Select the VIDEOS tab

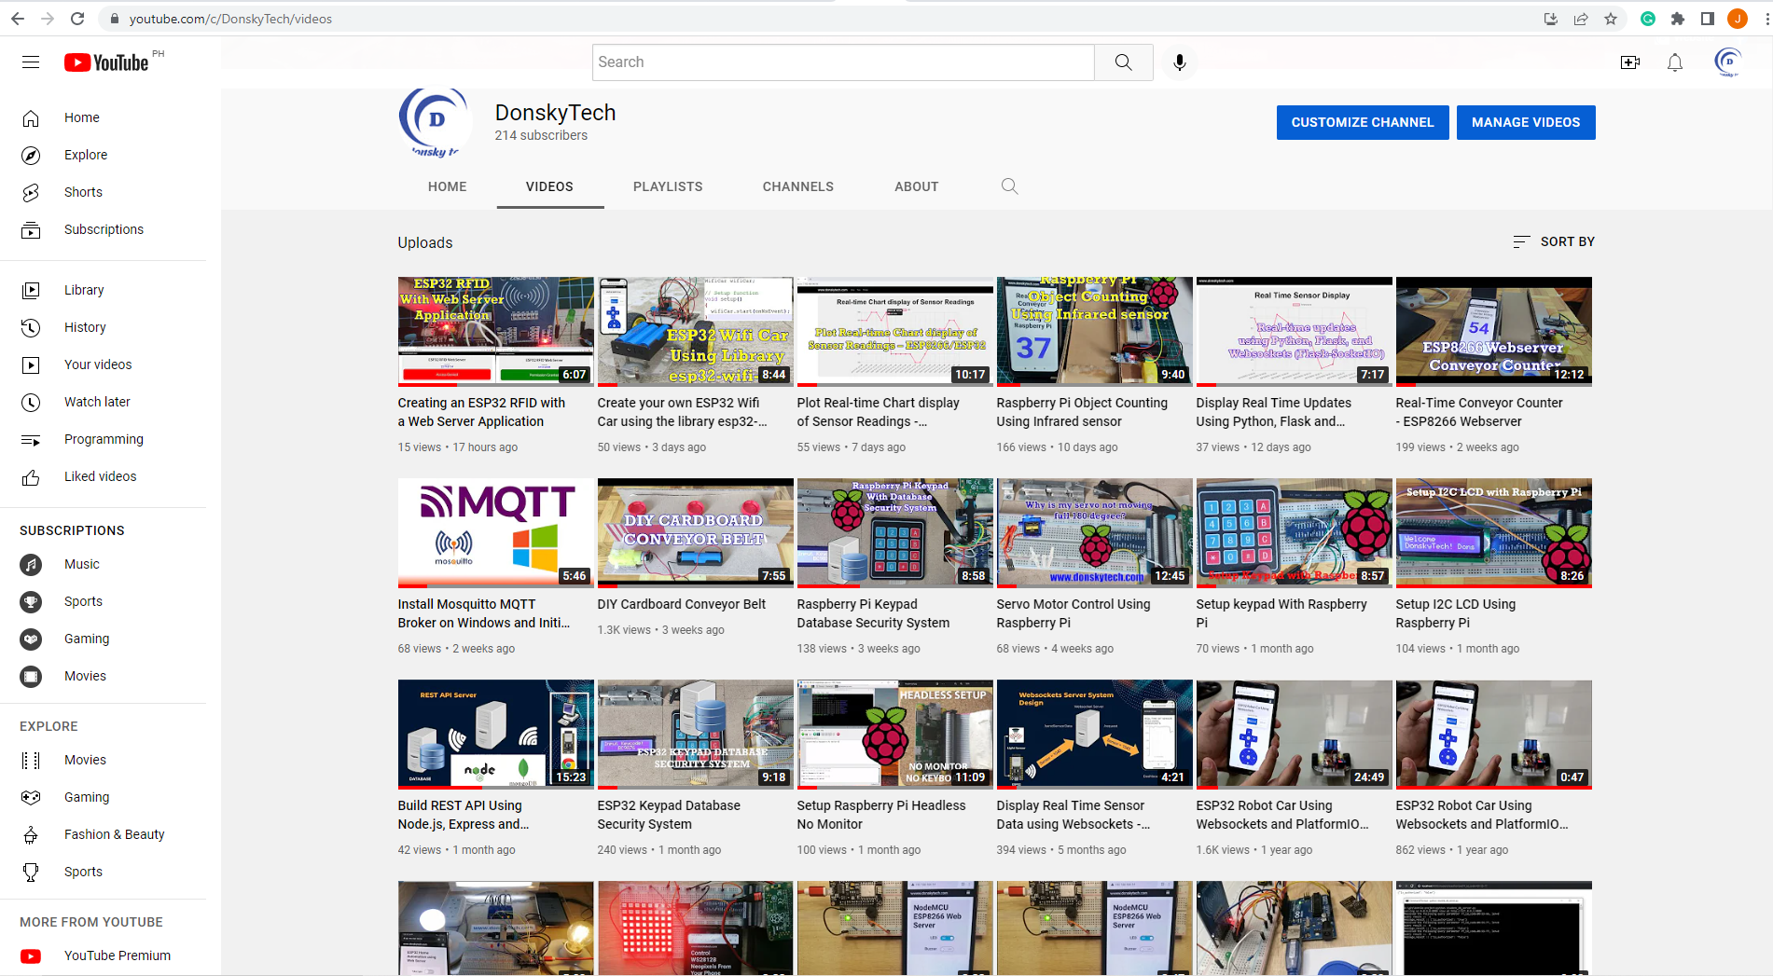(549, 186)
